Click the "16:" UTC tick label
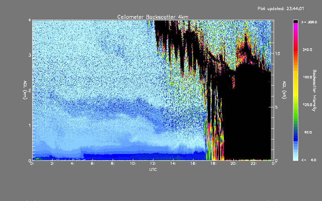Viewport: 322px width, 201px height. (x=193, y=164)
